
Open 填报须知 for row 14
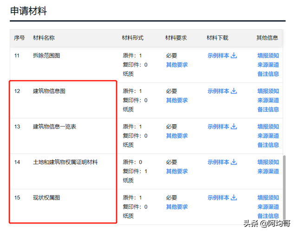pos(268,162)
